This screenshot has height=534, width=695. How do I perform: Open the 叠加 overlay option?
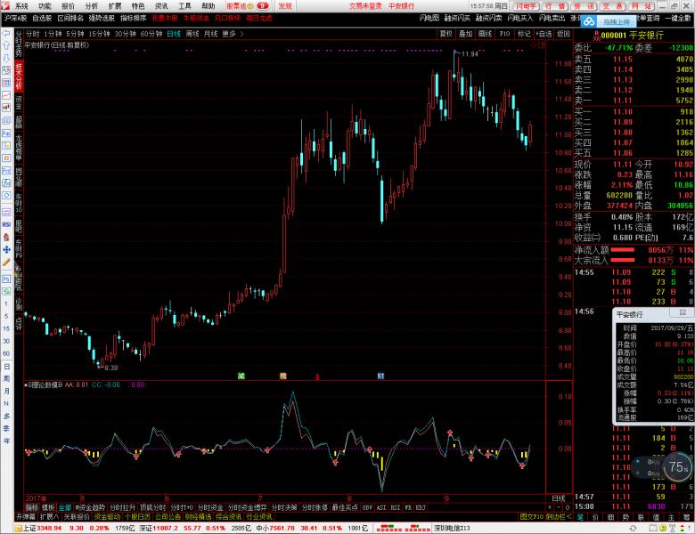(465, 34)
